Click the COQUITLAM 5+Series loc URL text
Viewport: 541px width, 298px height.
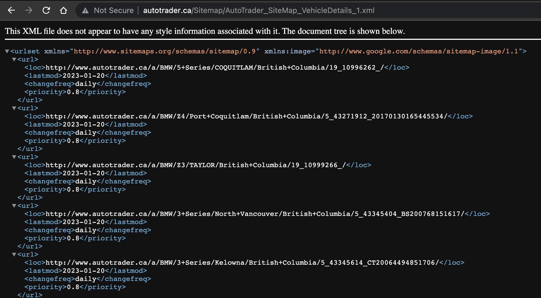(215, 67)
